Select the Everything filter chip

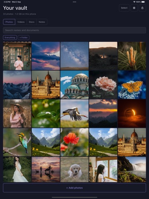(x=10, y=37)
